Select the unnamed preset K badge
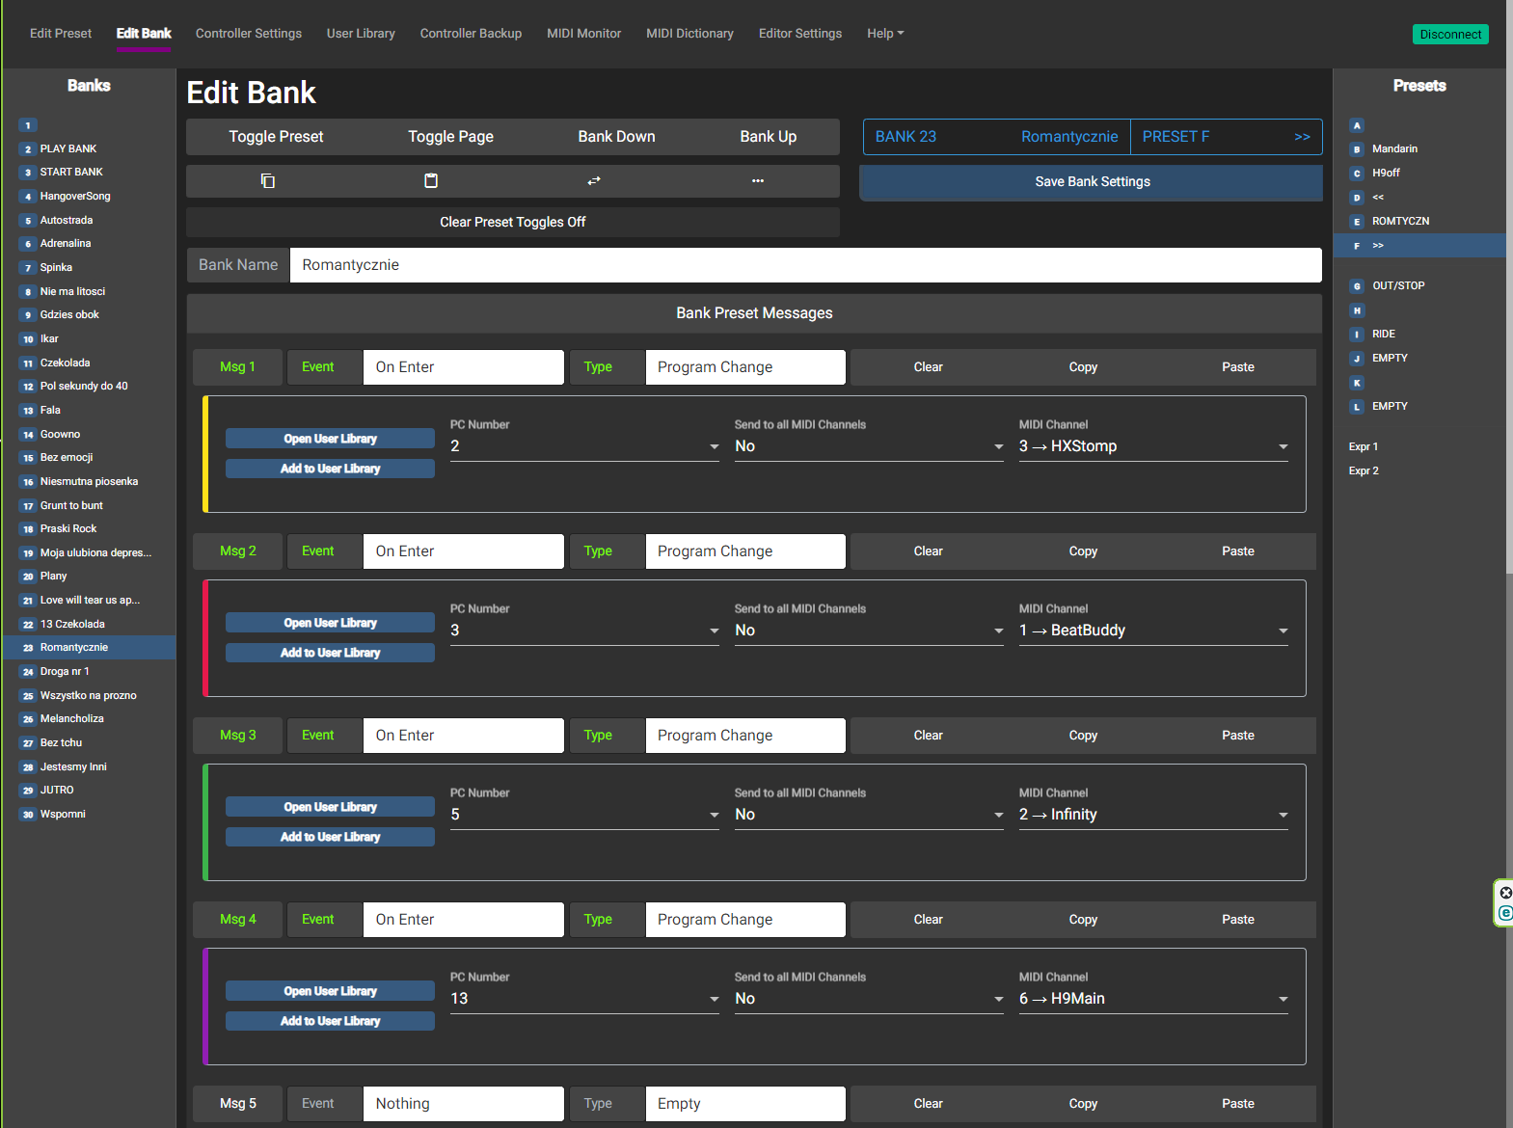Screen dimensions: 1513x1128 (1357, 383)
